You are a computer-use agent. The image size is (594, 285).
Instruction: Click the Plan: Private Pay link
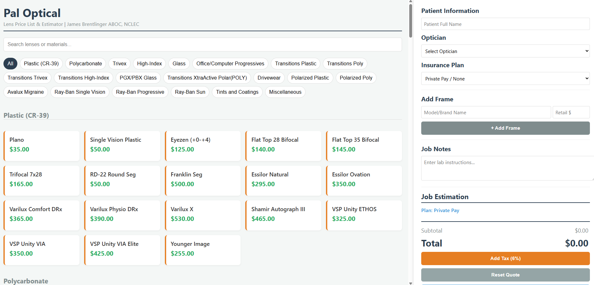point(440,210)
